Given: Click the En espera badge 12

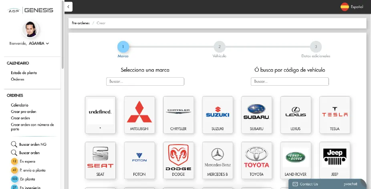Looking at the screenshot, I should (x=14, y=161).
